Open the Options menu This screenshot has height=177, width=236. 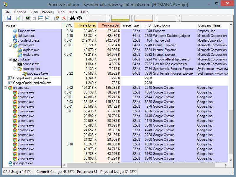click(x=20, y=12)
